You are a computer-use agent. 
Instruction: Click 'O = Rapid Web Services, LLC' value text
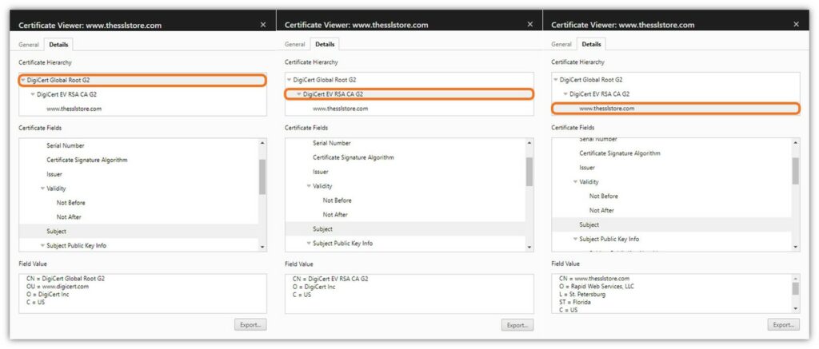597,287
